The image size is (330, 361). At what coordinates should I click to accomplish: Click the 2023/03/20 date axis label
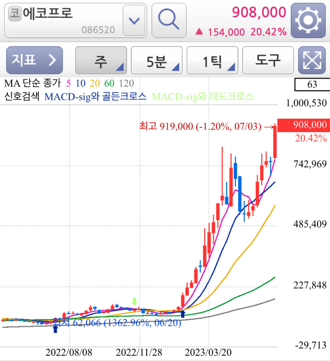coord(208,352)
